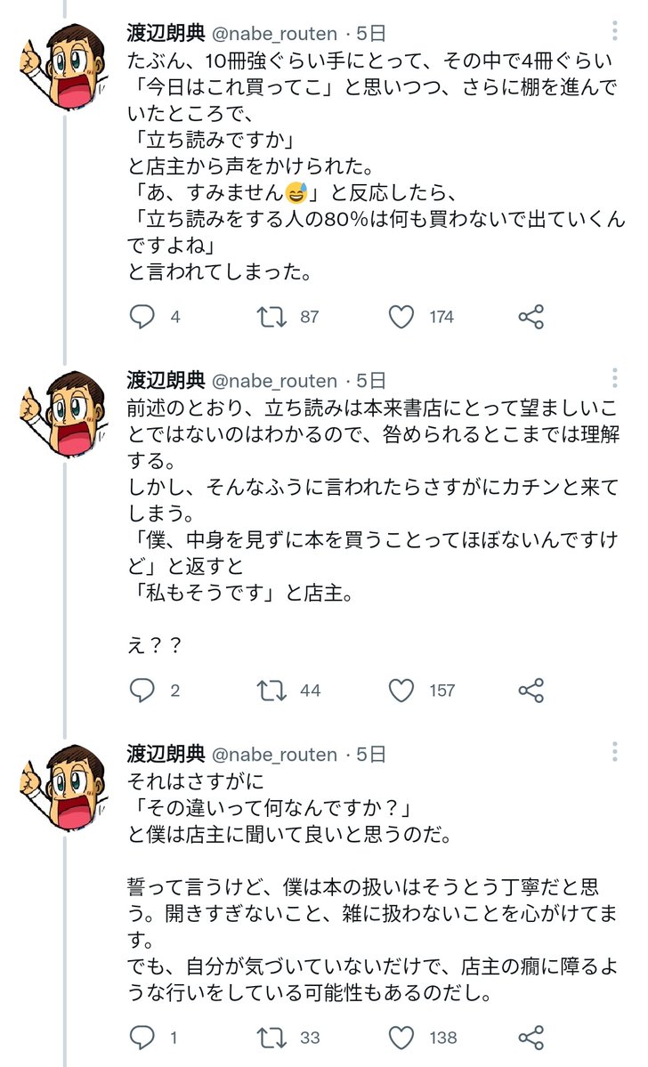Retweet the tweet with 87 retweets
The image size is (648, 1067).
271,317
